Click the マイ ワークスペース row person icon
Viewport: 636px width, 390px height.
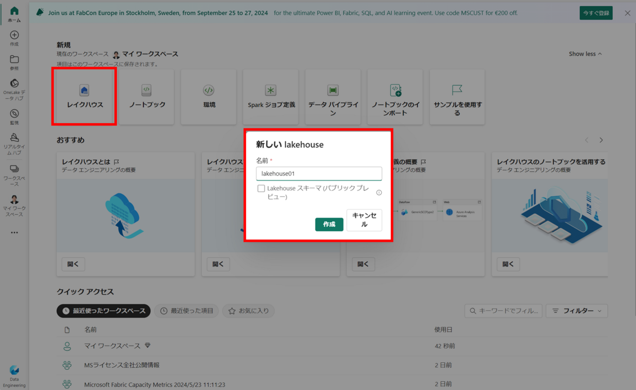67,346
